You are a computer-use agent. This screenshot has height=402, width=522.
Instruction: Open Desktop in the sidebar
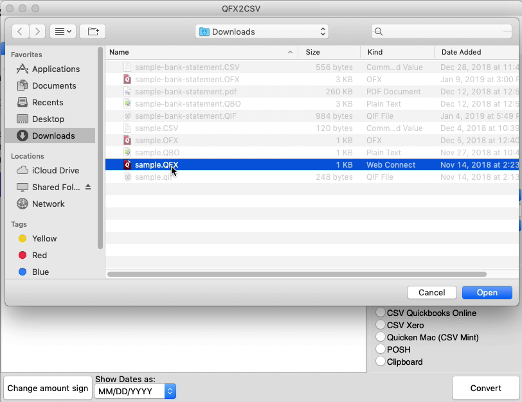48,119
